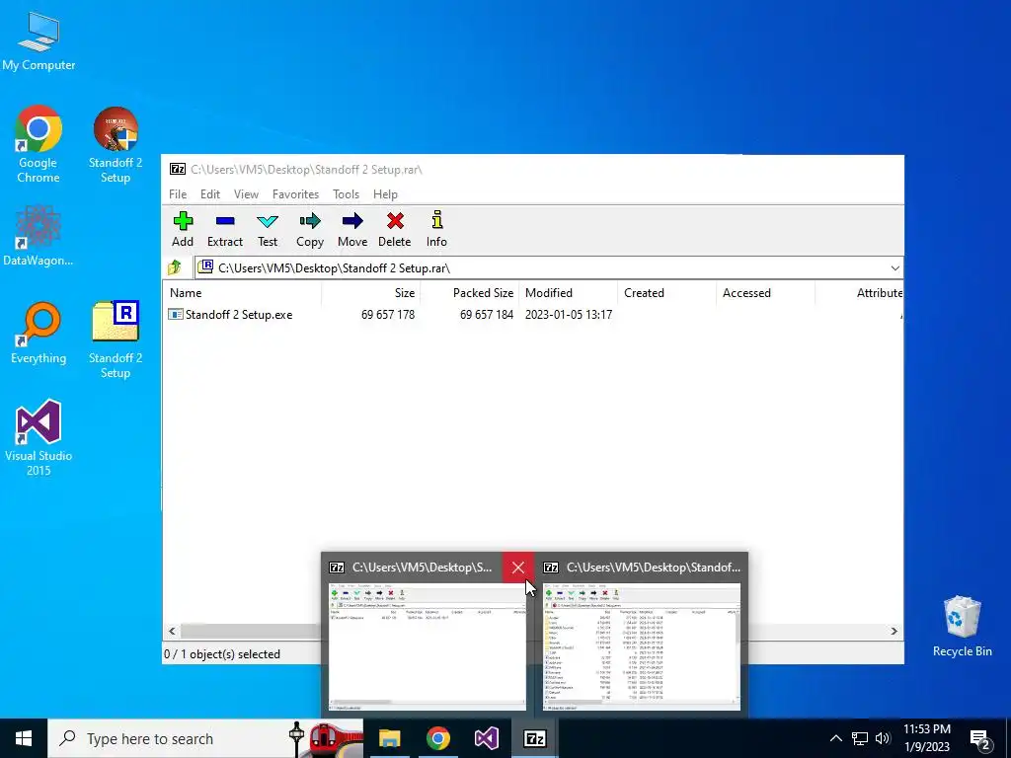1011x758 pixels.
Task: Sort by the Modified column header
Action: tap(568, 292)
